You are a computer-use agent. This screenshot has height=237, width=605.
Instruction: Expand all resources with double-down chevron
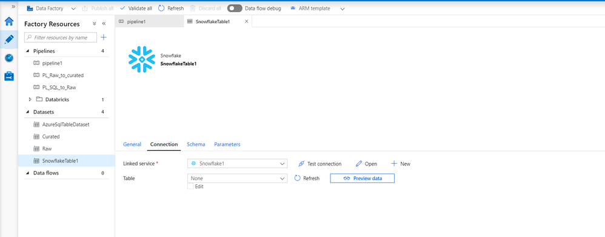click(94, 24)
